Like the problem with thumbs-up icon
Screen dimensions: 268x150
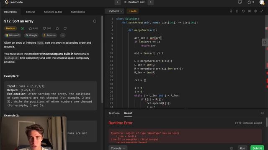[31, 28]
